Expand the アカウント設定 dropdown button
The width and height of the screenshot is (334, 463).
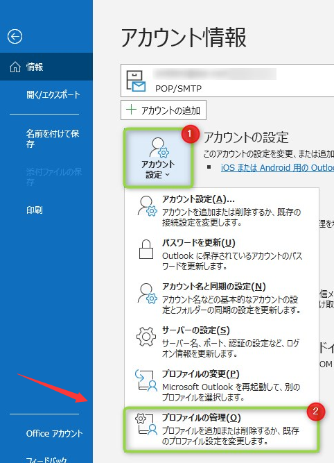tap(158, 158)
